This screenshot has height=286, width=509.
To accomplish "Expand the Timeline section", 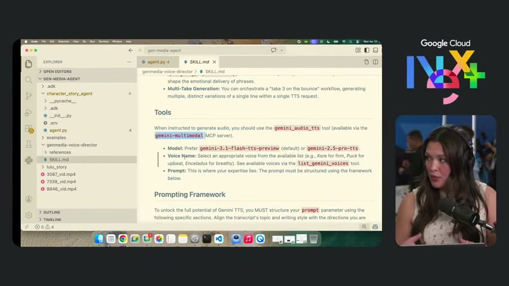I will [x=52, y=220].
